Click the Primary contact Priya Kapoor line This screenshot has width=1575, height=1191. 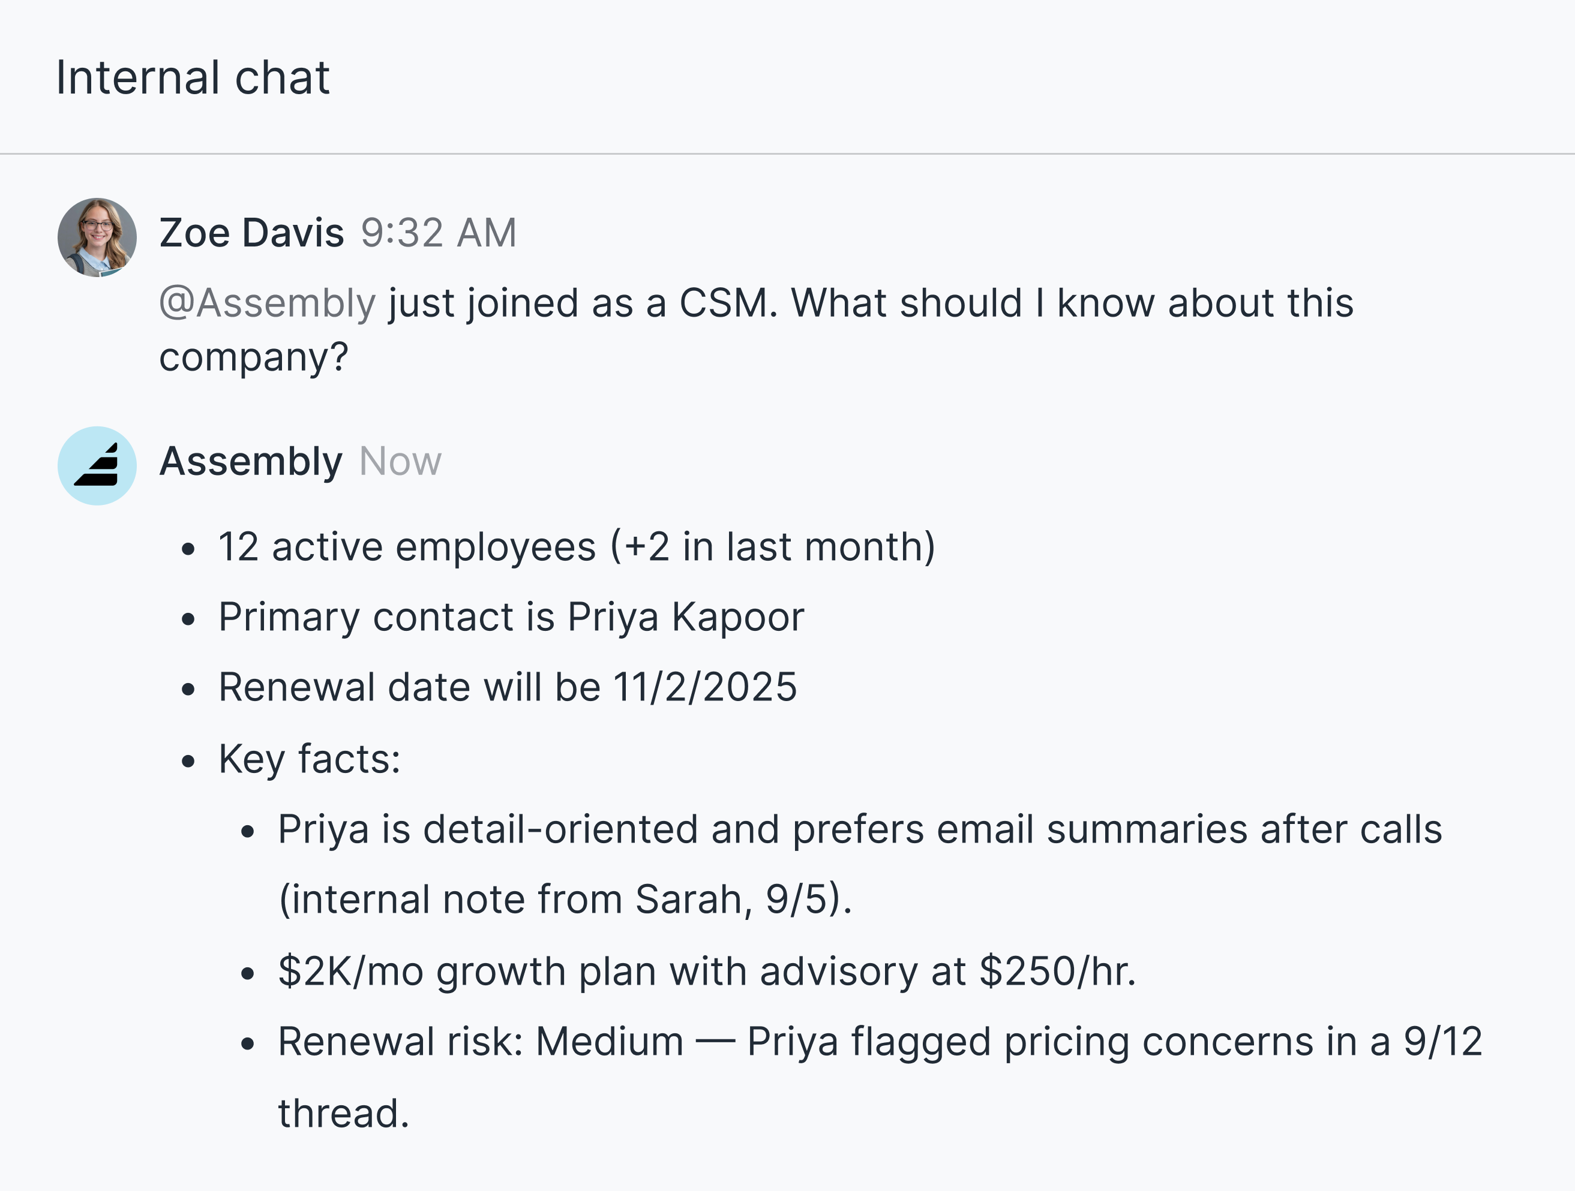[x=511, y=616]
